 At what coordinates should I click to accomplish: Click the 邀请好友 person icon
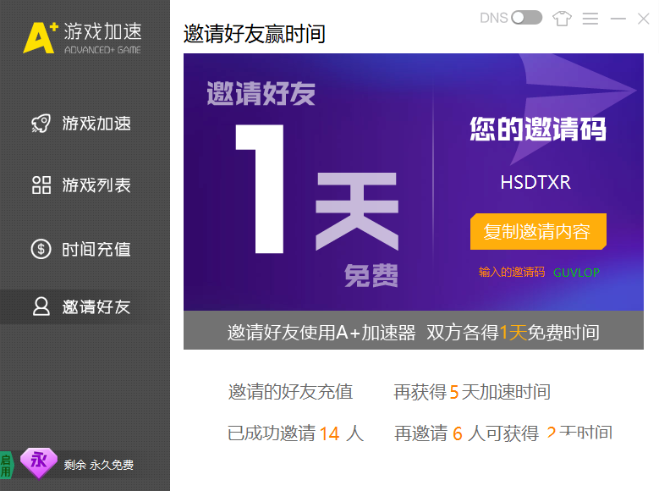click(x=41, y=306)
